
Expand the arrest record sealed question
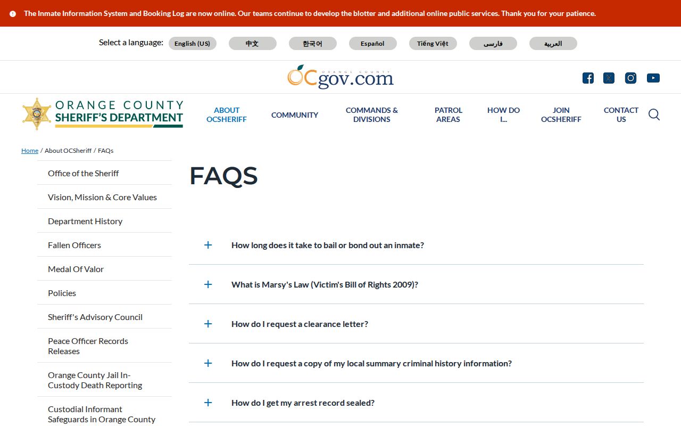416,403
